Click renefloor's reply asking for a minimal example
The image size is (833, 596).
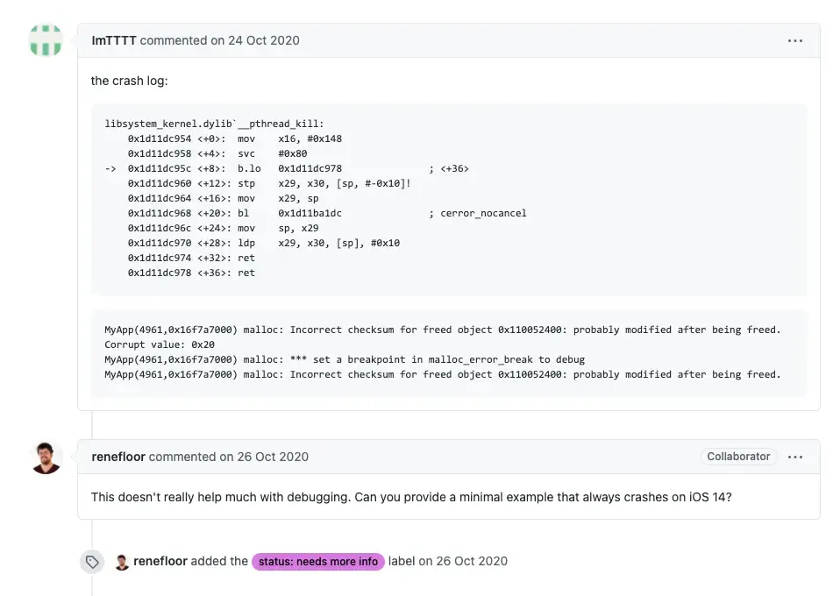coord(410,497)
